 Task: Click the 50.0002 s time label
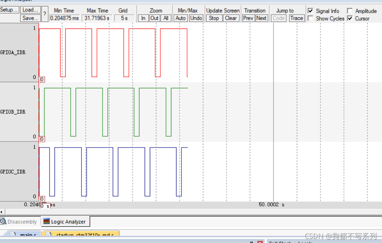pyautogui.click(x=272, y=205)
